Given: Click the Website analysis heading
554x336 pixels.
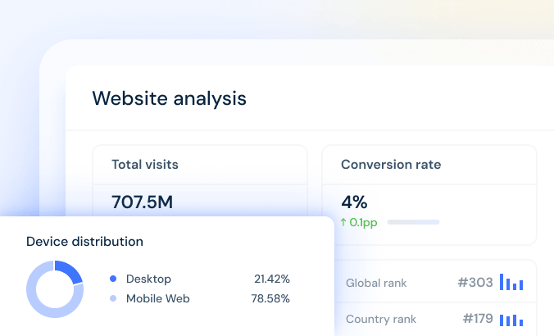Looking at the screenshot, I should tap(170, 98).
